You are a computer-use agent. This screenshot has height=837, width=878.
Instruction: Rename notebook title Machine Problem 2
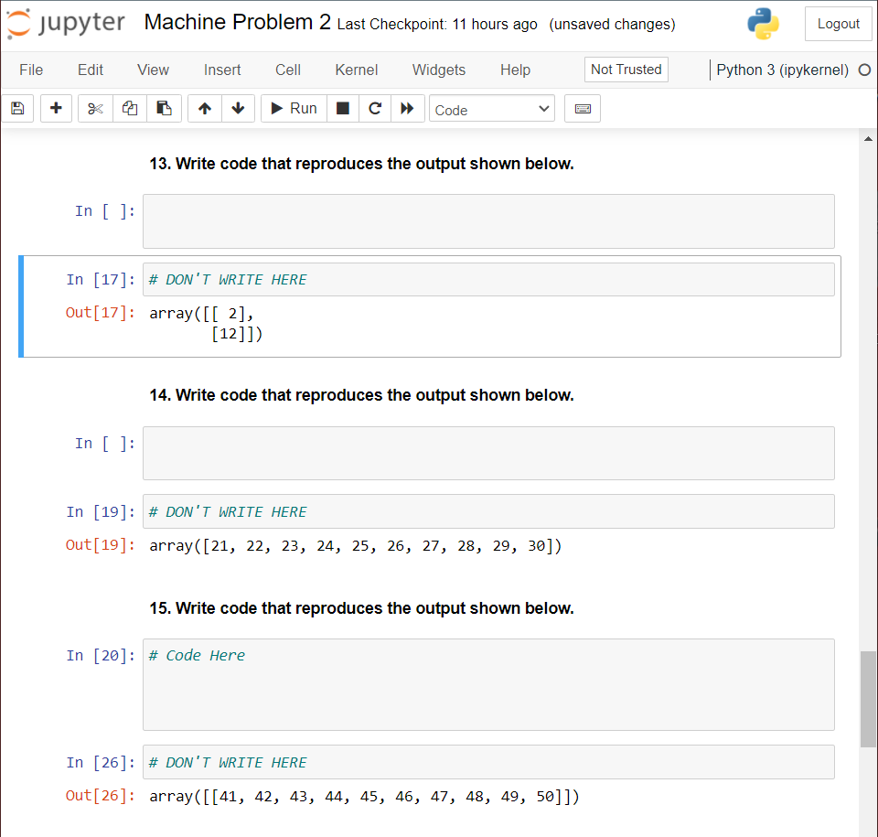click(238, 22)
